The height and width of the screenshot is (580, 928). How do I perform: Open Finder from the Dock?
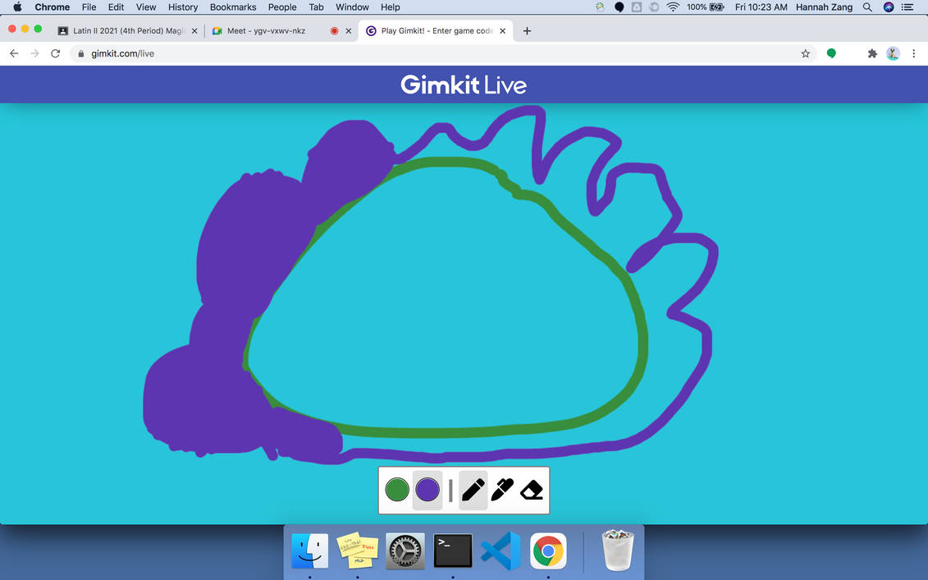pyautogui.click(x=309, y=551)
